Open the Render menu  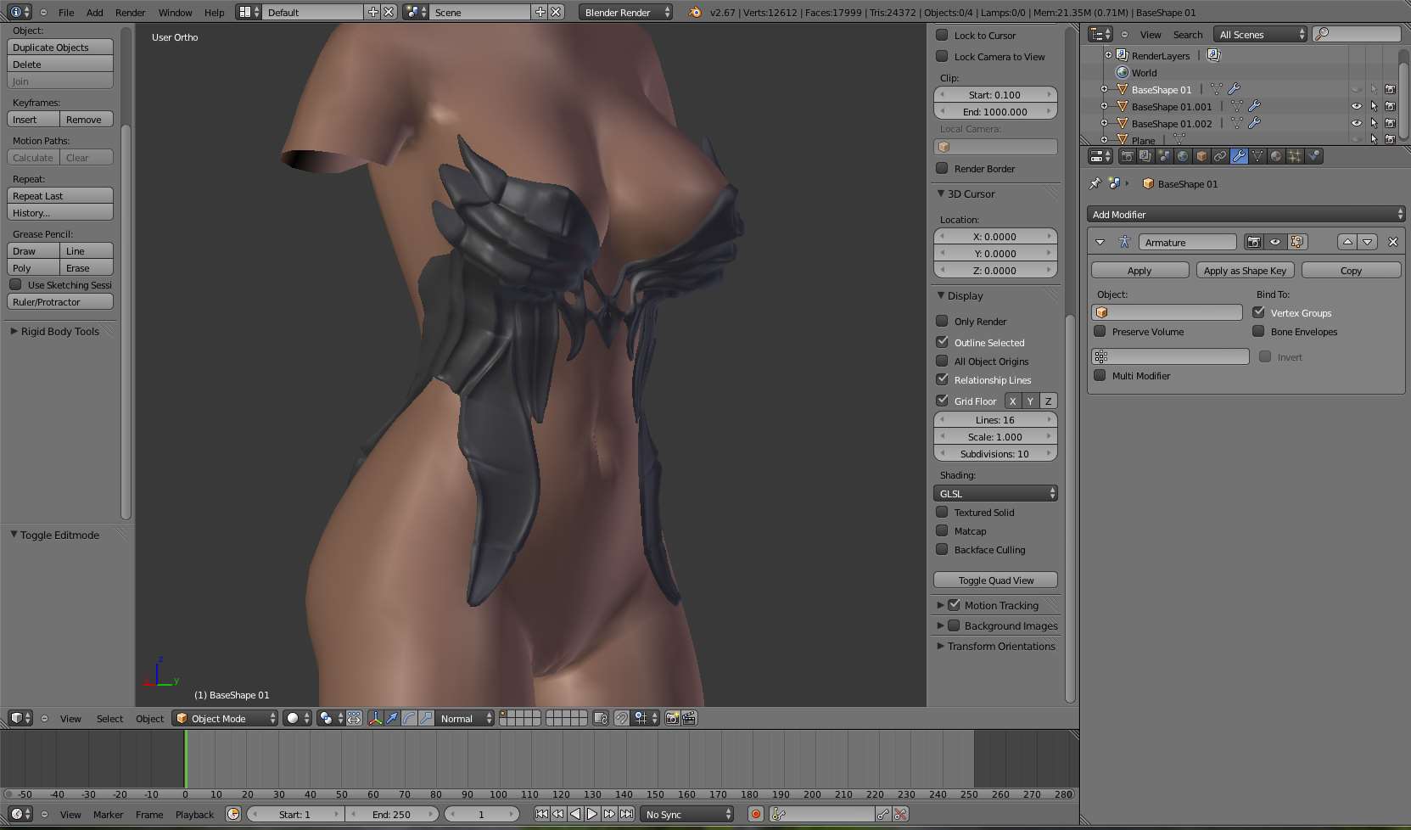point(130,13)
